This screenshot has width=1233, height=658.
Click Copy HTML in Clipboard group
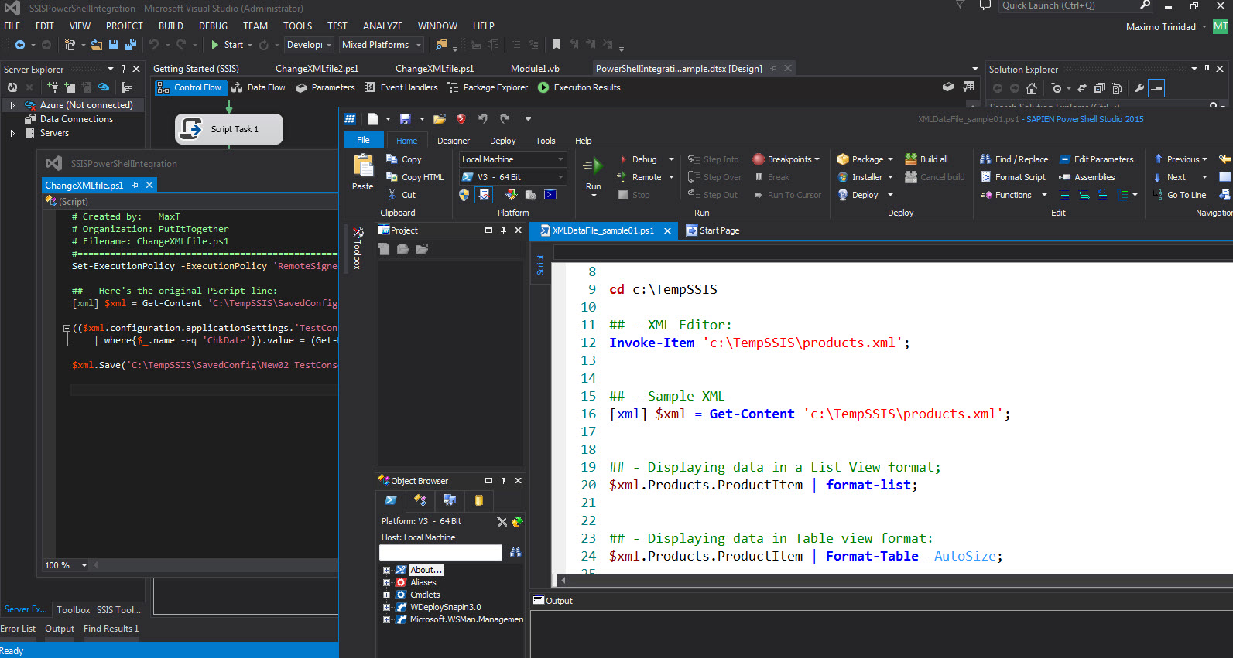pyautogui.click(x=415, y=177)
